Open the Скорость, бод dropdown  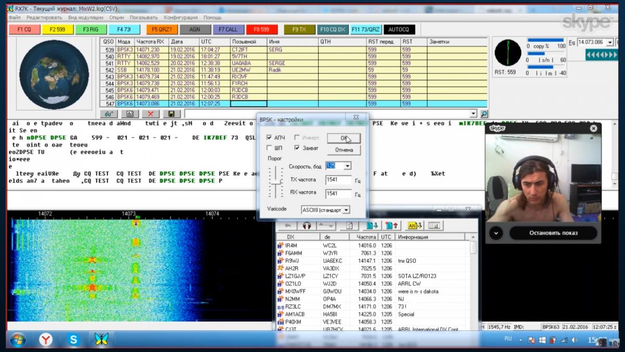pyautogui.click(x=347, y=166)
